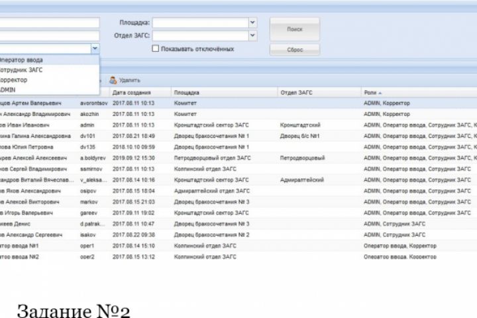Collapse the role dropdown arrow

[95, 48]
